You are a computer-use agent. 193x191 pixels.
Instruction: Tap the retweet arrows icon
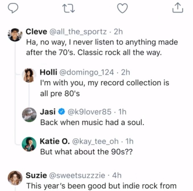tap(67, 8)
